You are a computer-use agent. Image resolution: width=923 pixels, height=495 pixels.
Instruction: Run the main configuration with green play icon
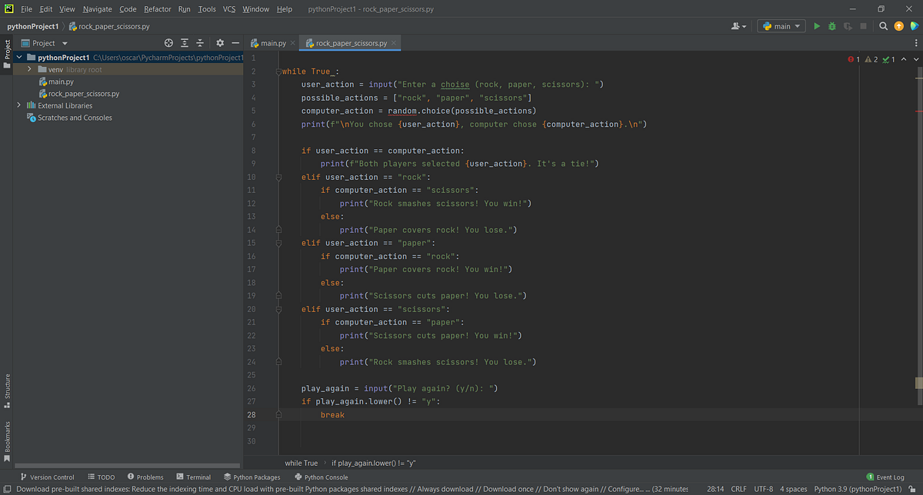[817, 25]
